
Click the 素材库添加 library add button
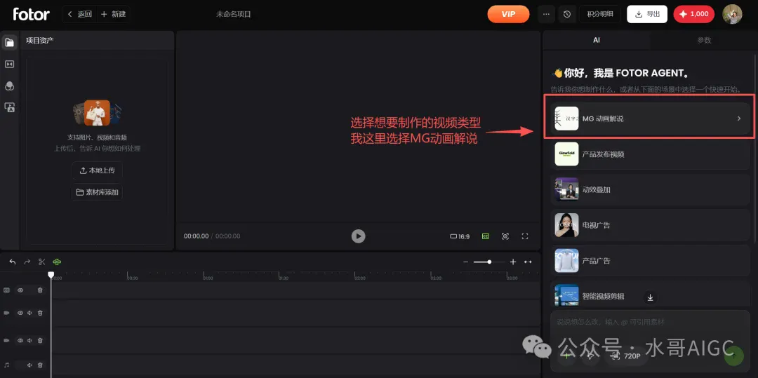point(97,192)
